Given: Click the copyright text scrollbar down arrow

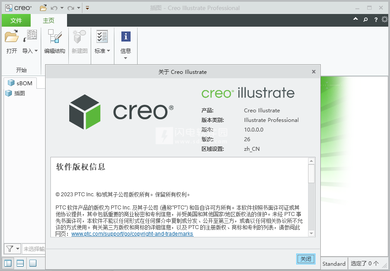Looking at the screenshot, I should click(311, 233).
